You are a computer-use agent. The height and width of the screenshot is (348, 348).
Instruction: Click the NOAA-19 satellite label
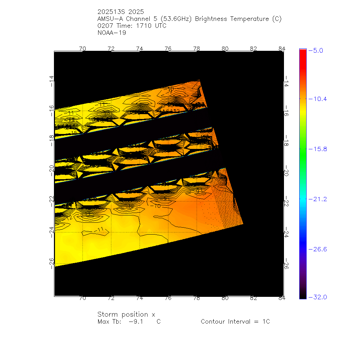112,33
